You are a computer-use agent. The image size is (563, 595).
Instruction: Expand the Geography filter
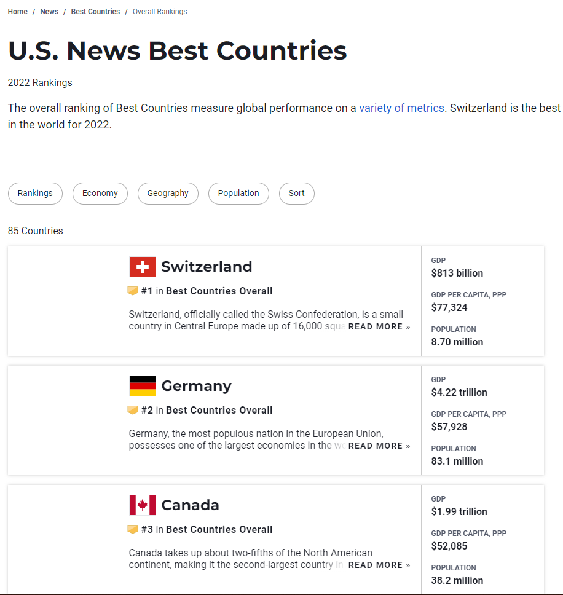168,193
